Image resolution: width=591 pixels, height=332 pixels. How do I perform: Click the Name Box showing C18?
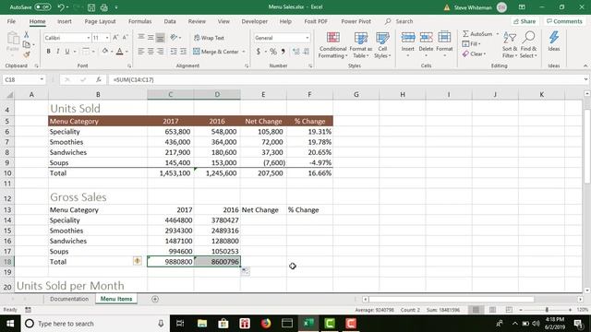[23, 80]
